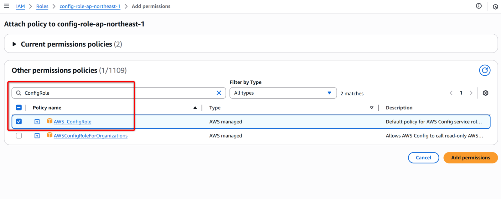Screen dimensions: 501x199
Task: Toggle the select-all header checkbox
Action: point(19,107)
